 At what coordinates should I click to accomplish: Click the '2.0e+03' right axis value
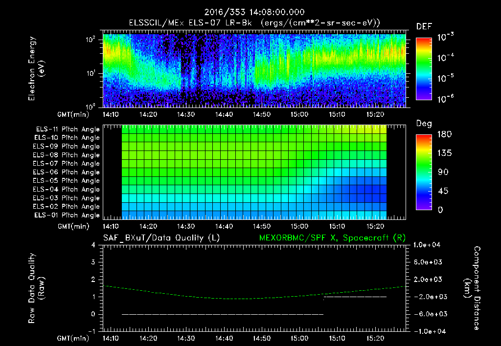429,280
